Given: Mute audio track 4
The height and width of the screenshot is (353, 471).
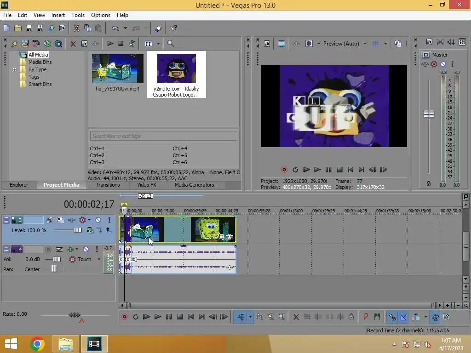Looking at the screenshot, I should (86, 249).
